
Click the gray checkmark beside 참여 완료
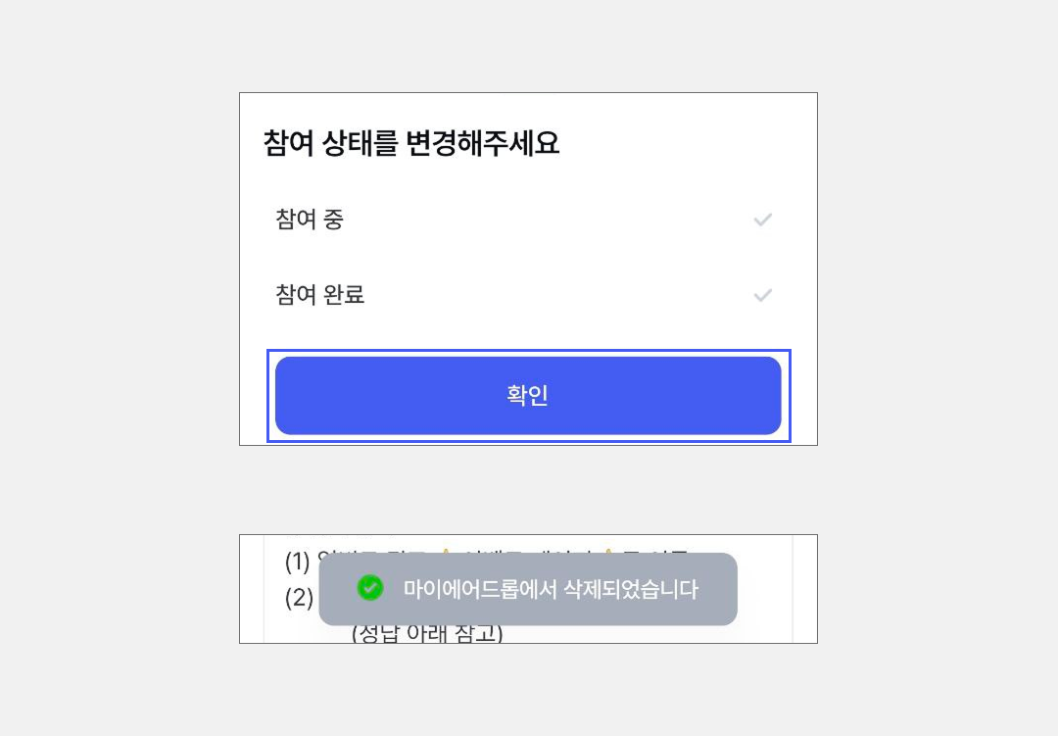[762, 295]
